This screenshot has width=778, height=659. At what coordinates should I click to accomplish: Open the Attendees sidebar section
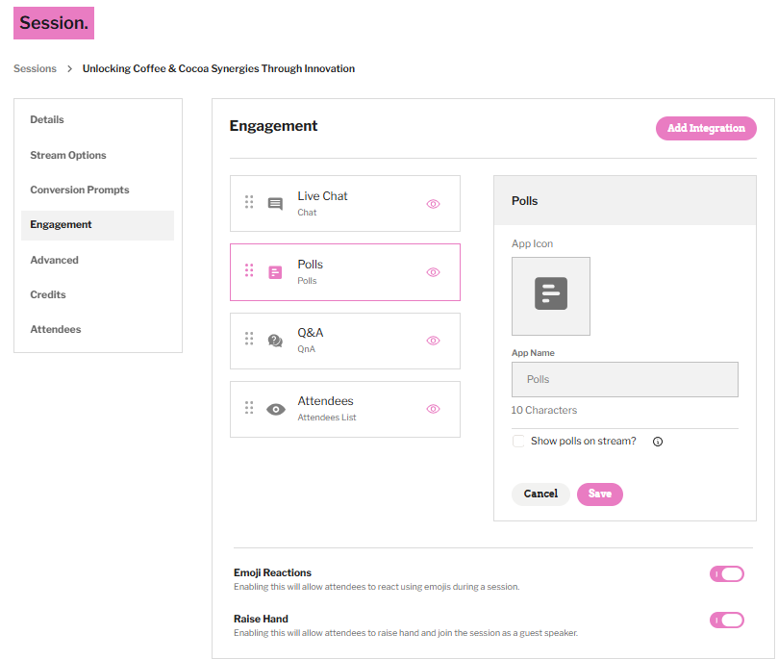tap(56, 329)
